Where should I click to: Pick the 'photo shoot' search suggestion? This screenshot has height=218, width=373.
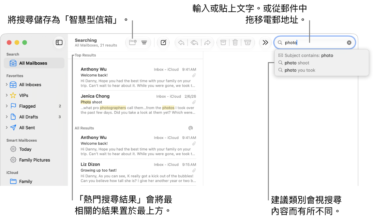321,63
